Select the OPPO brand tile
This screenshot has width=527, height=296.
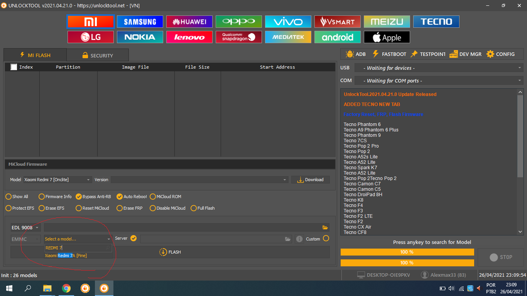(239, 22)
